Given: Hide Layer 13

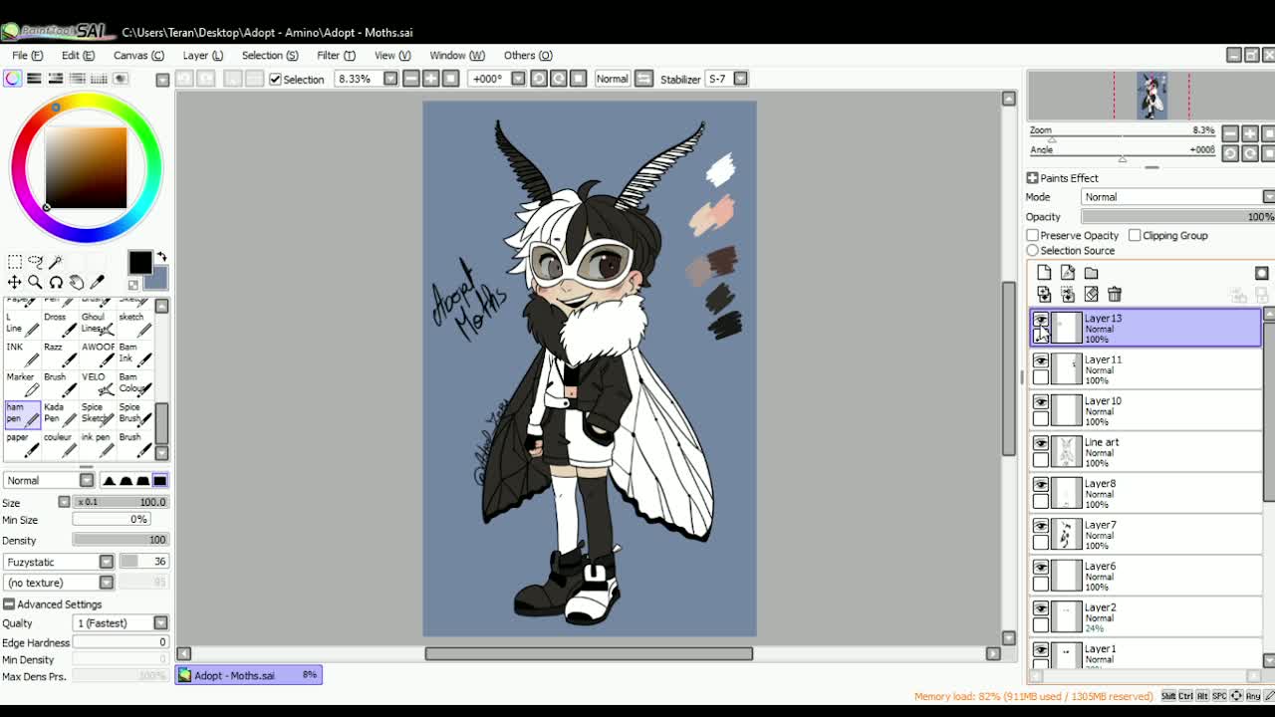Looking at the screenshot, I should pos(1041,320).
